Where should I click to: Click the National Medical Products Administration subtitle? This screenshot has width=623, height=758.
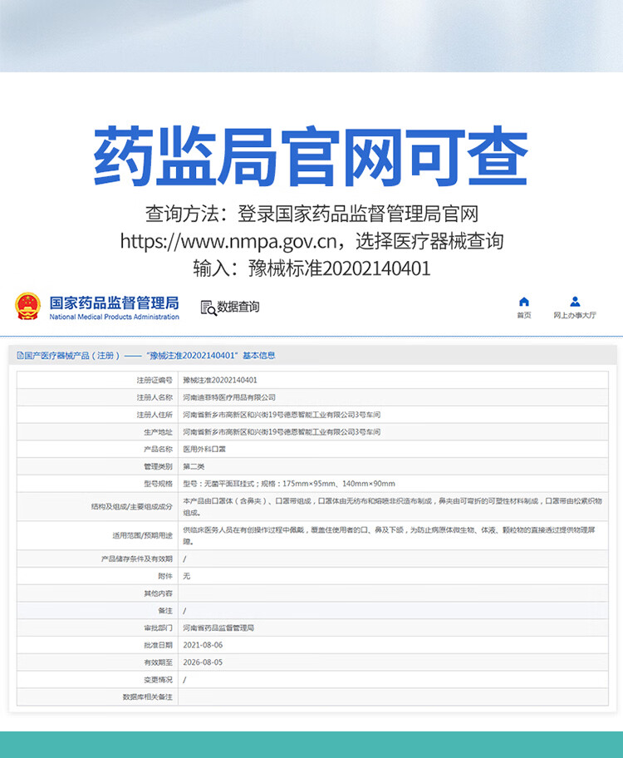(114, 317)
